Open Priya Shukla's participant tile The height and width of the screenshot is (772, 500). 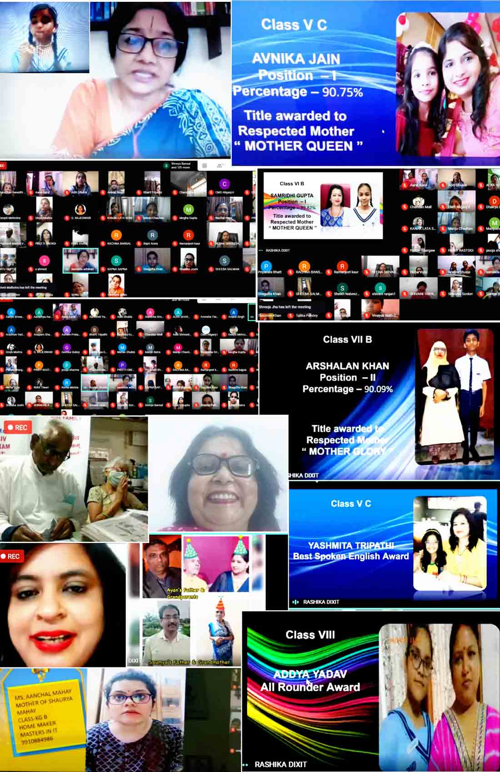point(80,235)
